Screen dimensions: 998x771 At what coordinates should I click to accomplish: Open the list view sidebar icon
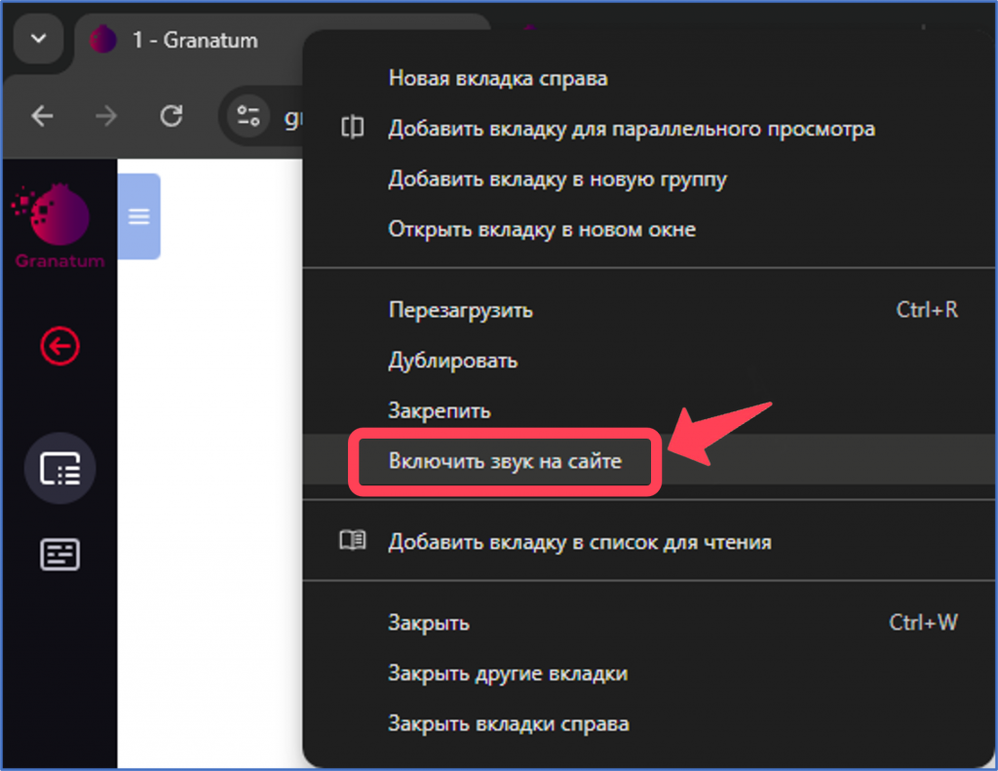[x=59, y=469]
